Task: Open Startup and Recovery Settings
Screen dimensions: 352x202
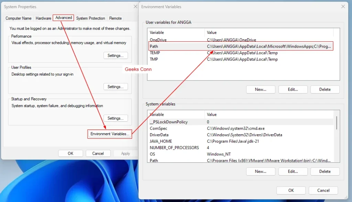Action: (115, 118)
